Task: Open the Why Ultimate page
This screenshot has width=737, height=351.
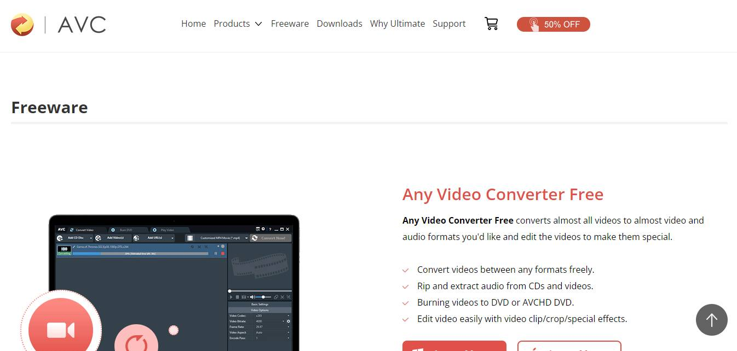Action: click(398, 24)
